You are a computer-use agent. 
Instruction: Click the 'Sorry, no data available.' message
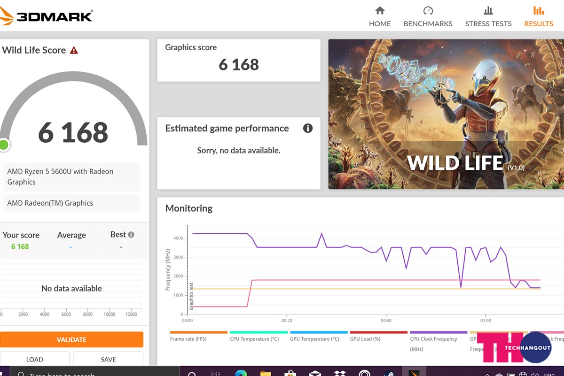pos(239,151)
